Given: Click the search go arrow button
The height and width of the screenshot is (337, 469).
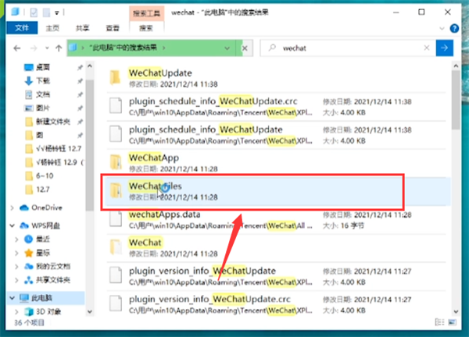Looking at the screenshot, I should point(444,48).
